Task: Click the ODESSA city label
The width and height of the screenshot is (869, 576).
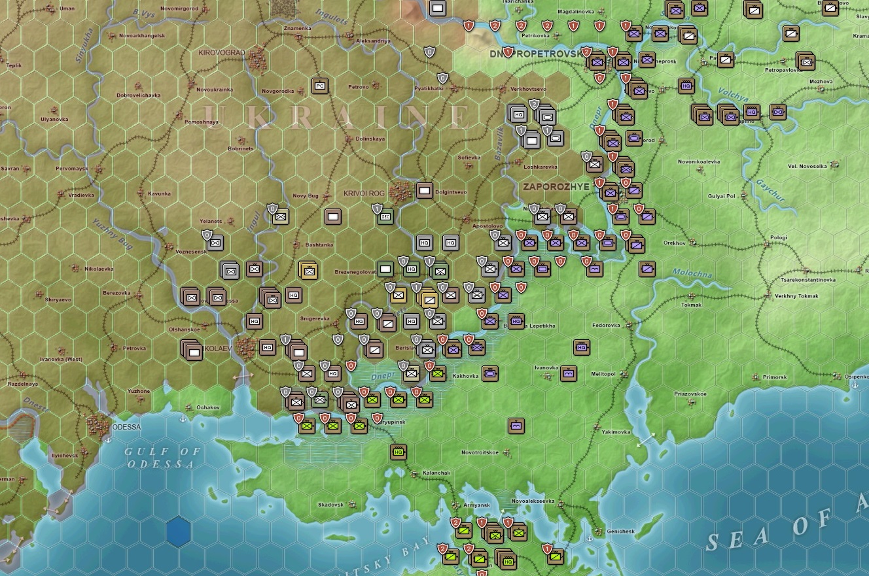Action: click(127, 427)
